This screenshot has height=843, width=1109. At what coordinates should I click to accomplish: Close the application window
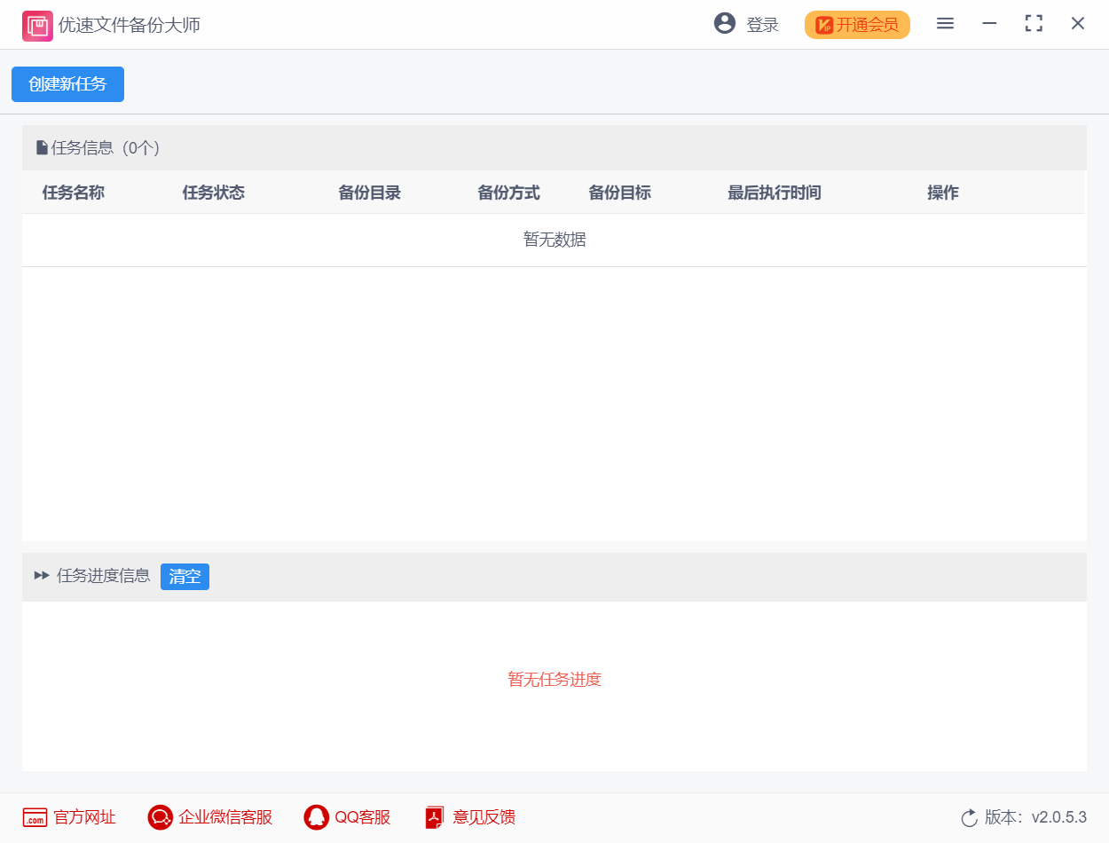1078,24
